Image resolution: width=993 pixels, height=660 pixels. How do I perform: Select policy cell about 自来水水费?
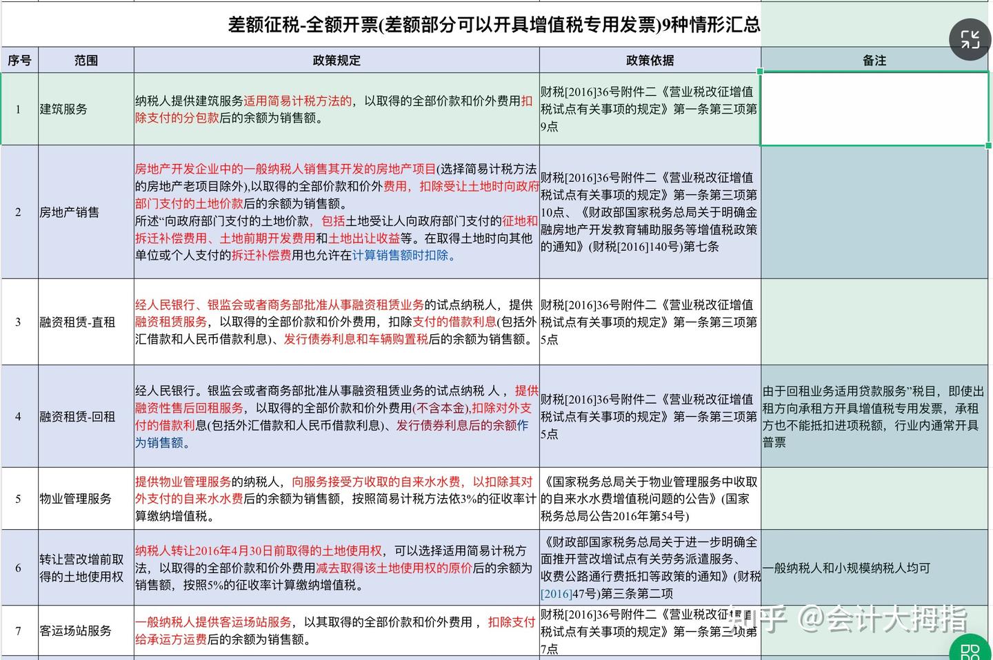(x=337, y=498)
